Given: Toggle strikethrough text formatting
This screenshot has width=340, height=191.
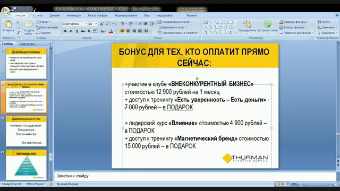Looking at the screenshot, I should pos(83,31).
